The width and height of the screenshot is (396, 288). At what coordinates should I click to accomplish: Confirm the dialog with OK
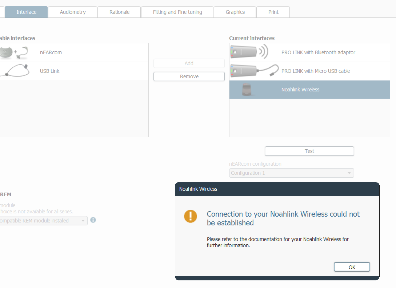[352, 267]
